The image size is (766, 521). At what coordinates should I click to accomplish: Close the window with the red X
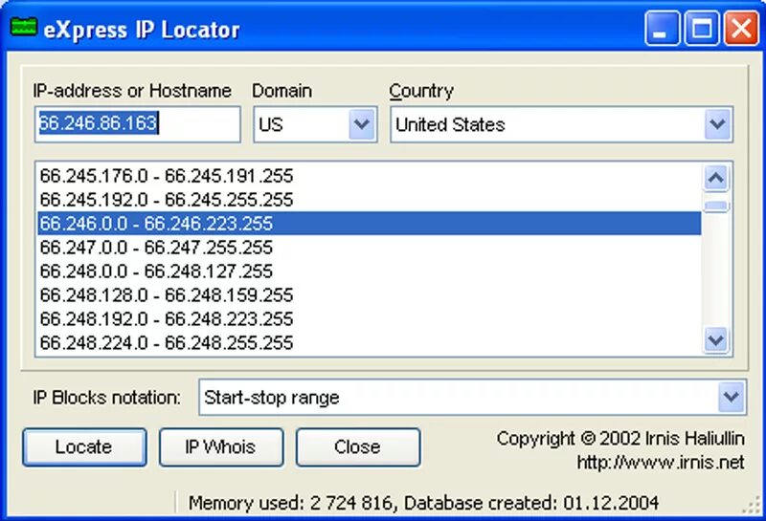point(741,29)
